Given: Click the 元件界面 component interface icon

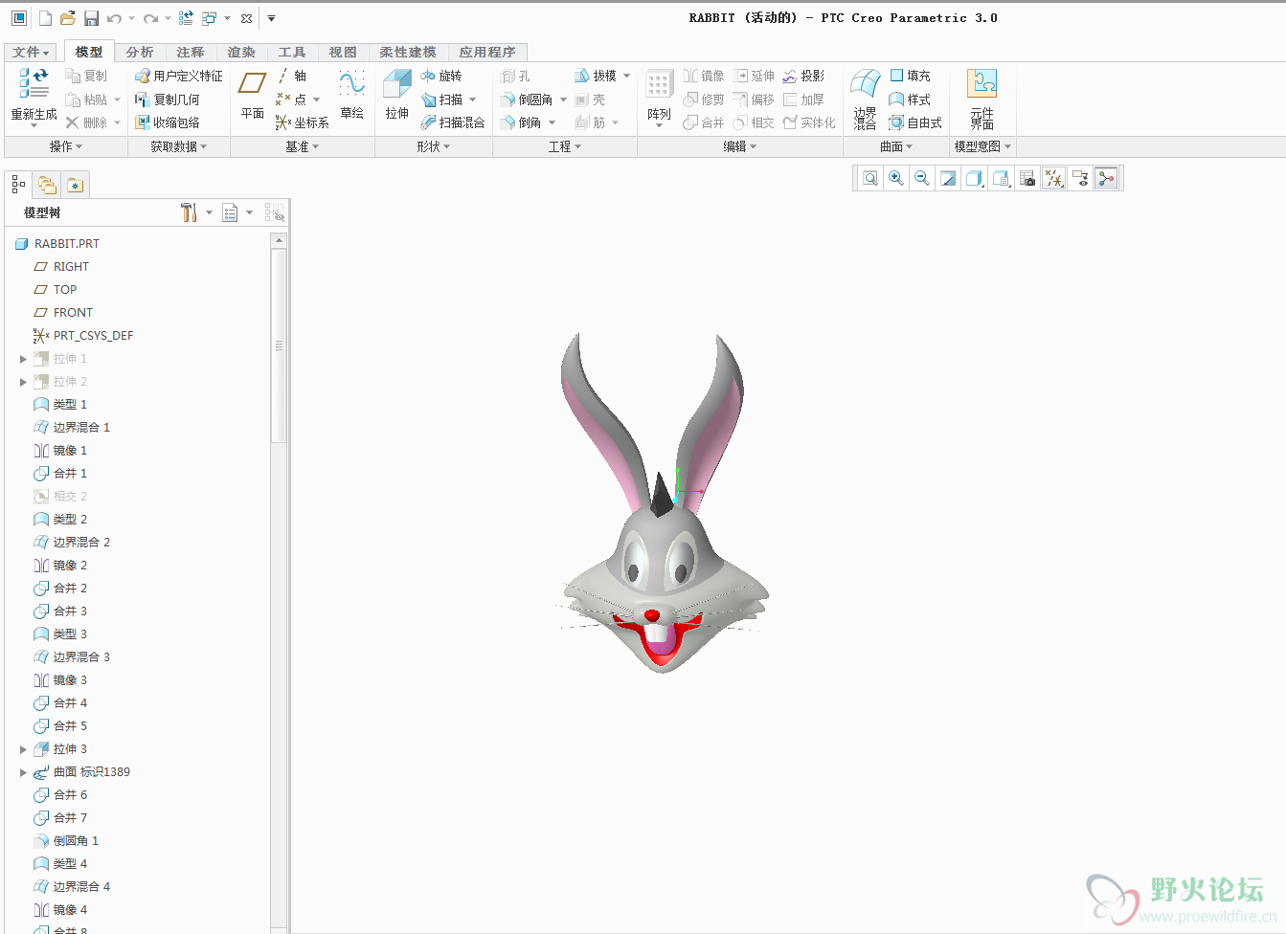Looking at the screenshot, I should pos(981,99).
